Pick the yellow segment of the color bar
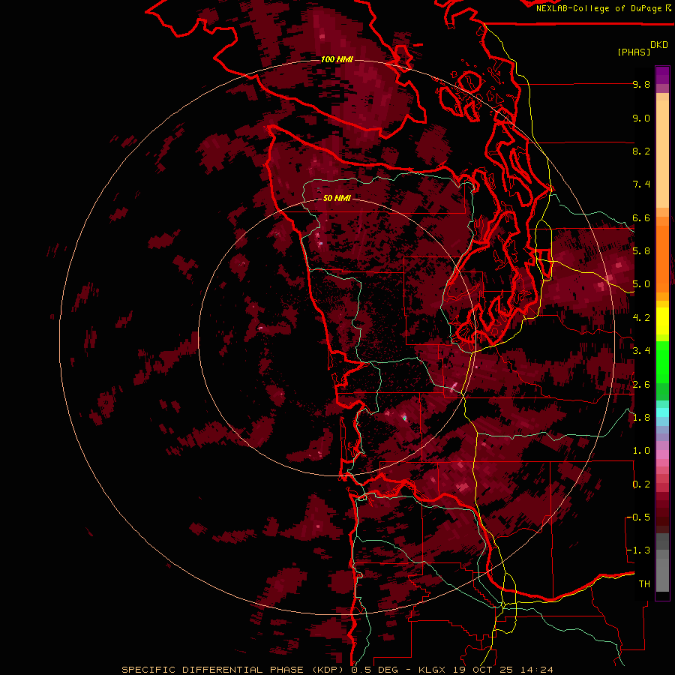This screenshot has height=675, width=675. point(662,321)
